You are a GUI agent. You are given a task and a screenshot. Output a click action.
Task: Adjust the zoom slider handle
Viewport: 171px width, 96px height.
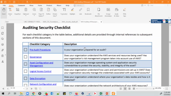pyautogui.click(x=146, y=89)
